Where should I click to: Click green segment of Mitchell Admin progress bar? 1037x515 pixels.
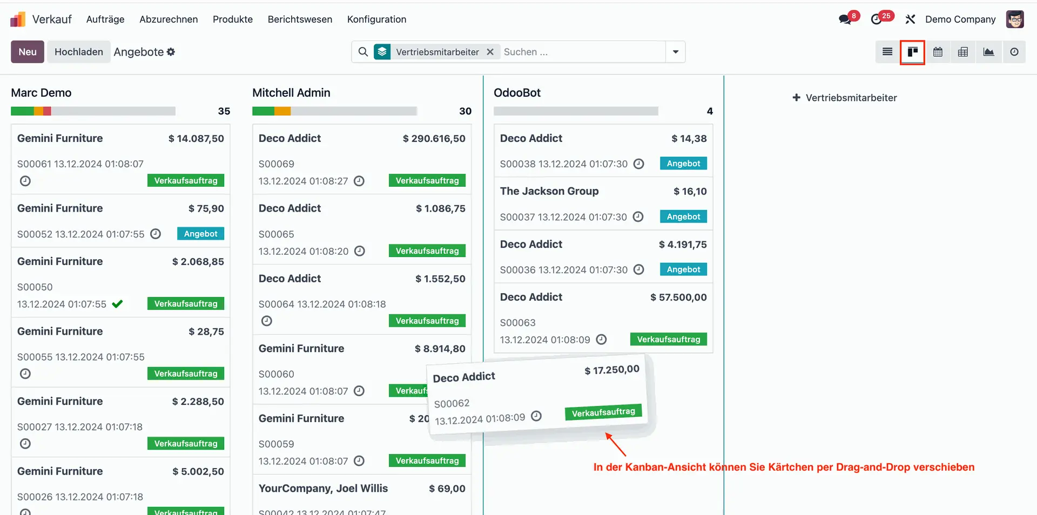pos(263,111)
